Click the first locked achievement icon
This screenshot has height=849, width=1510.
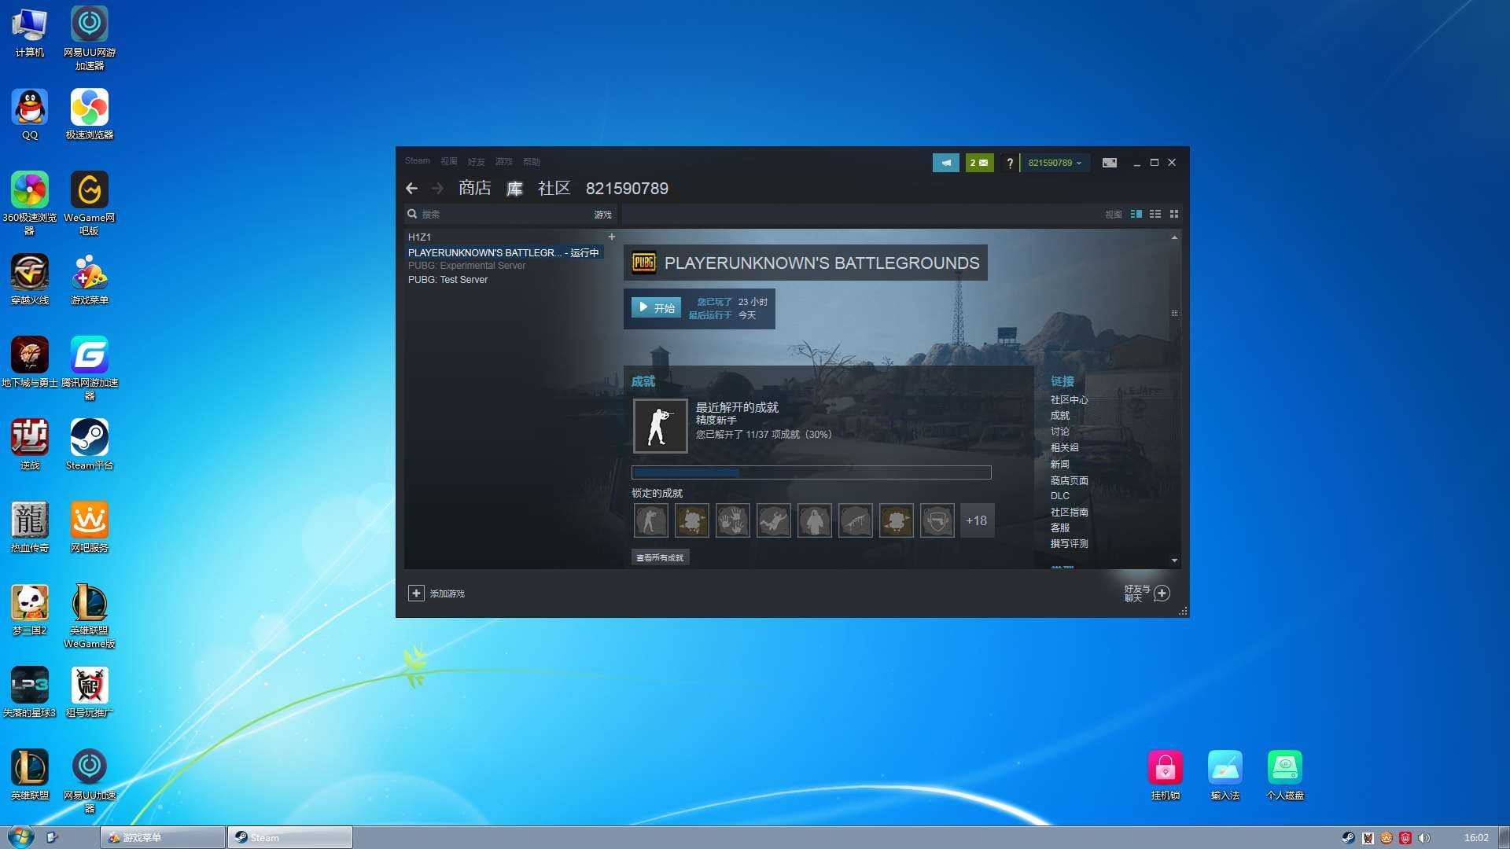pos(650,520)
